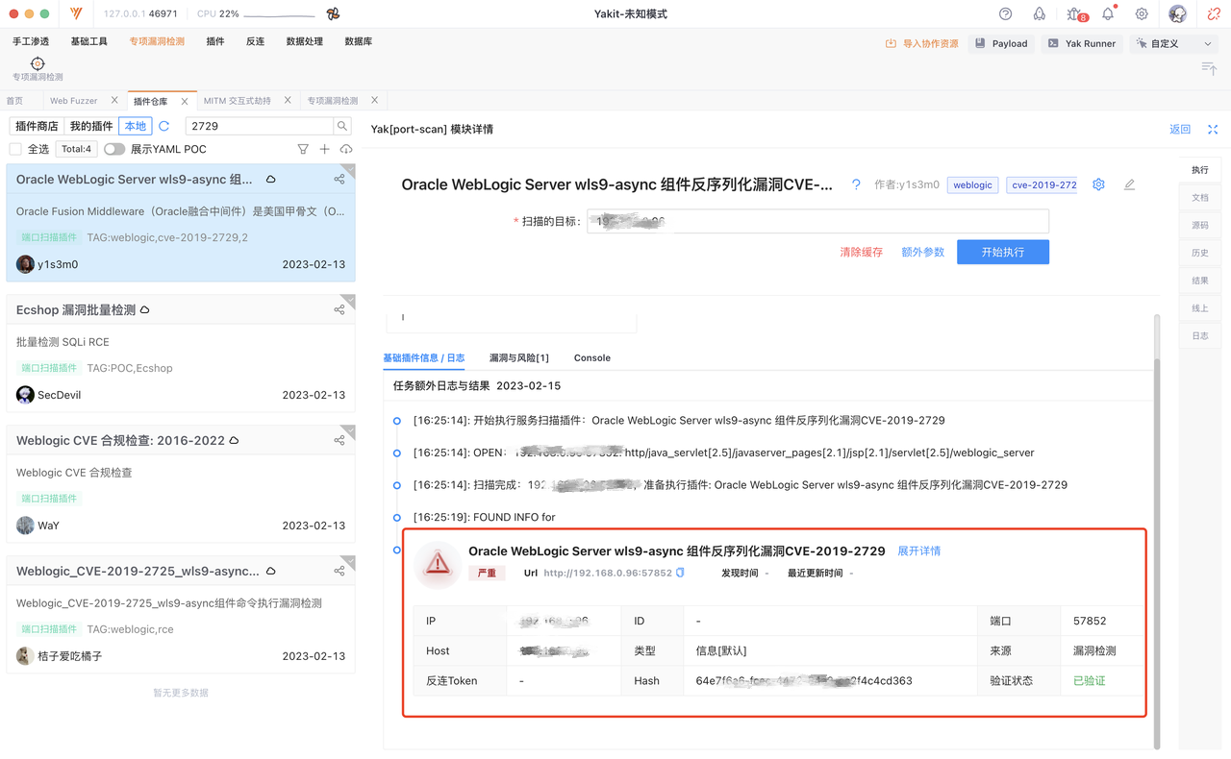Switch to the Web Fuzzer tab

74,101
